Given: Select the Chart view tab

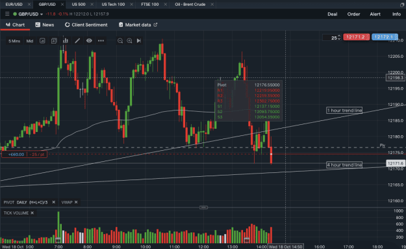Looking at the screenshot, I should tap(15, 25).
